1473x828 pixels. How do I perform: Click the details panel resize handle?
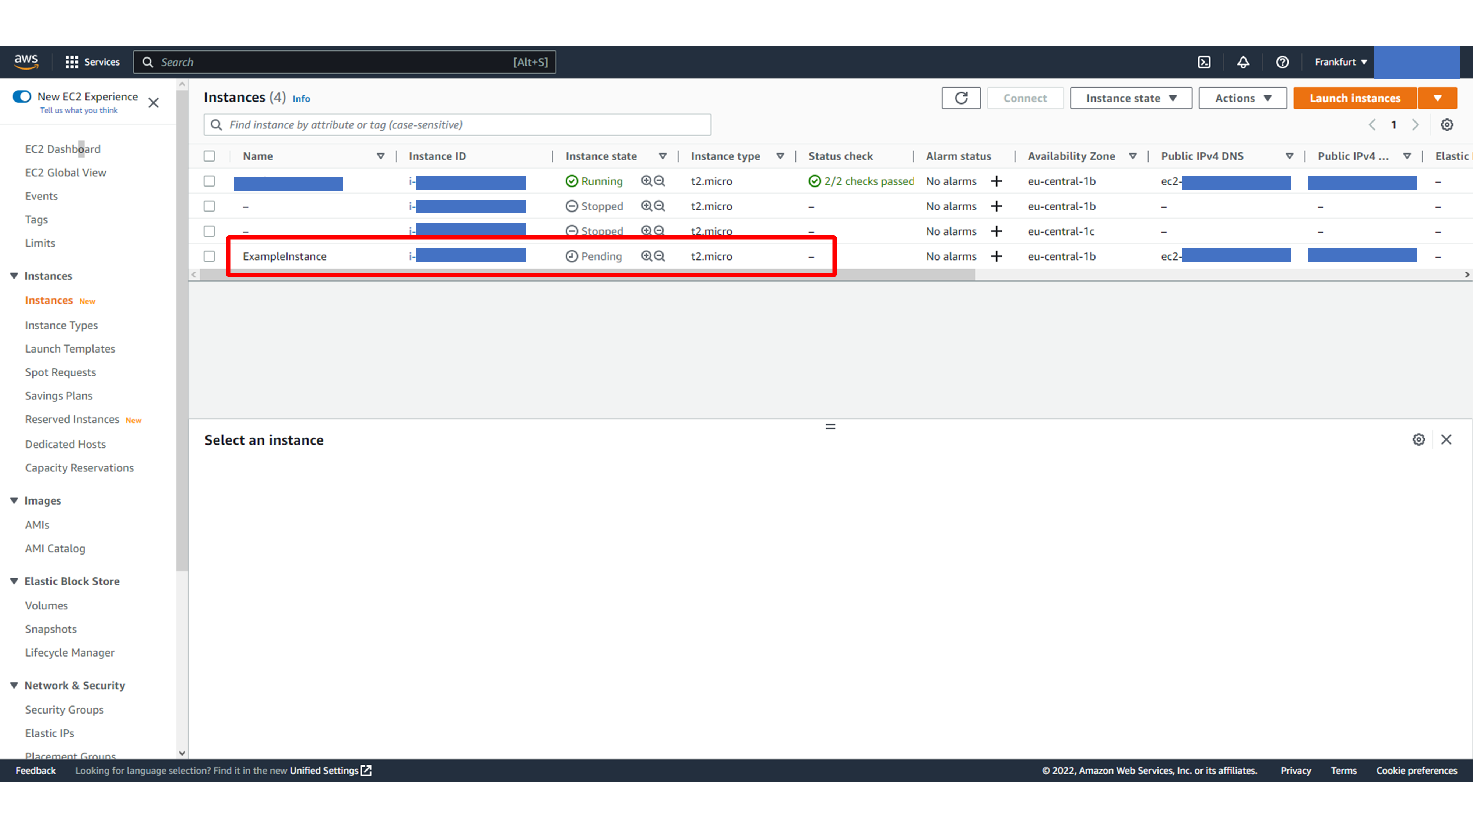pyautogui.click(x=830, y=426)
